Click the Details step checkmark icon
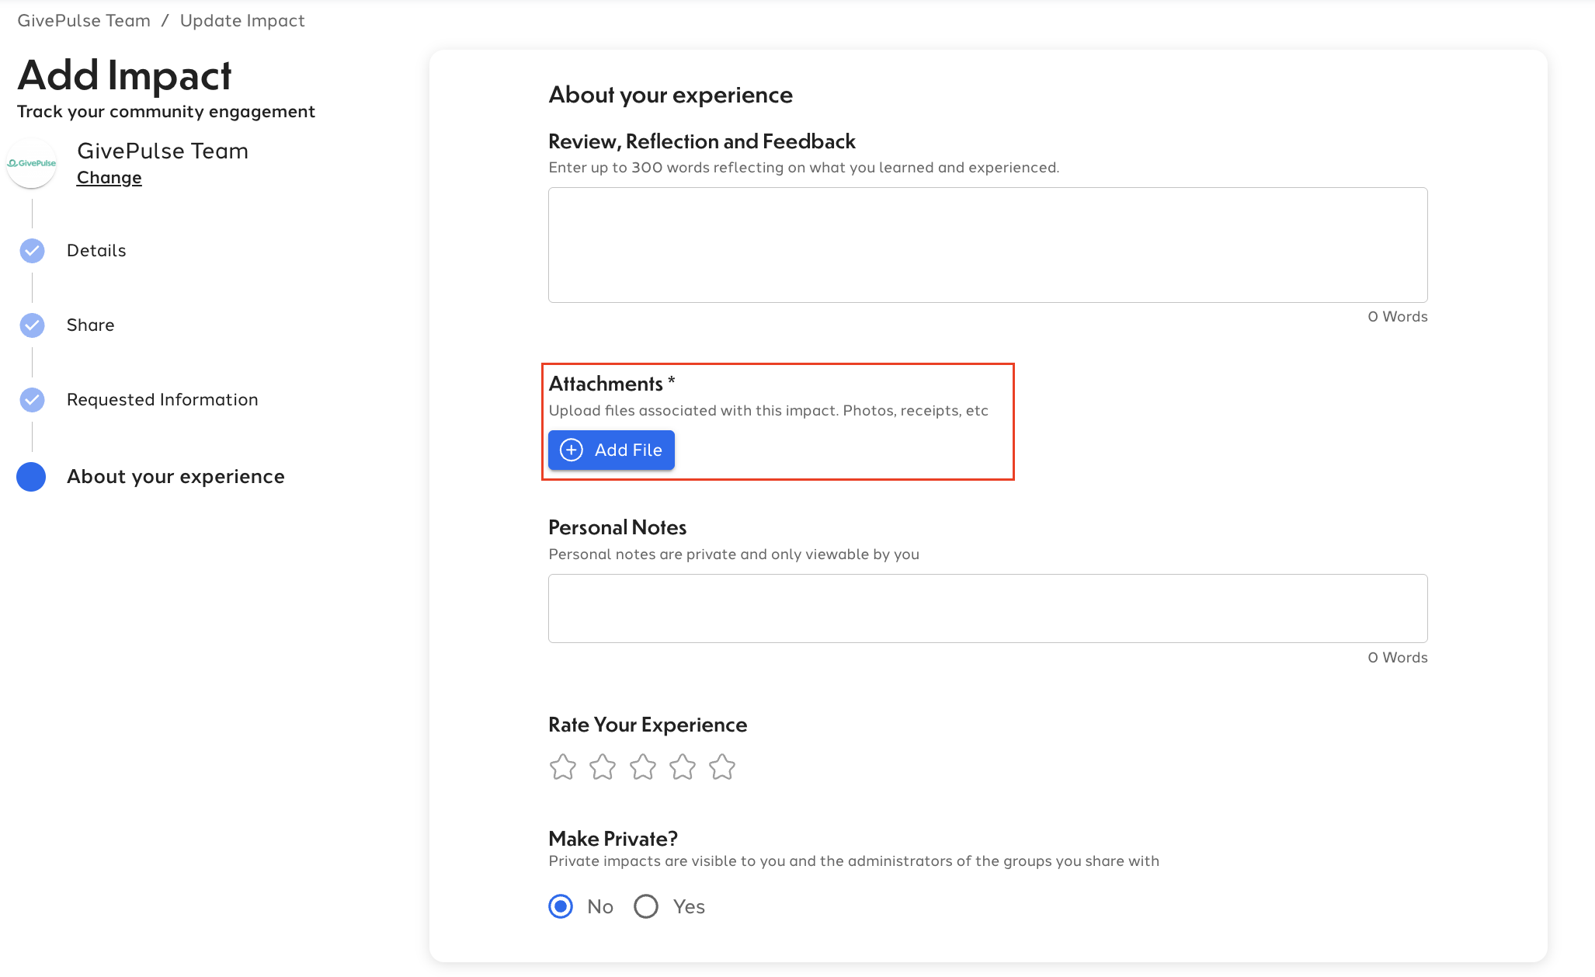This screenshot has width=1595, height=977. [32, 251]
